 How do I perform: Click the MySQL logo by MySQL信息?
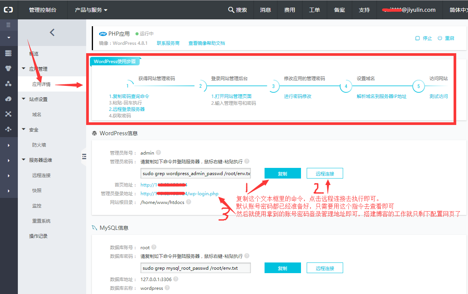click(x=95, y=228)
